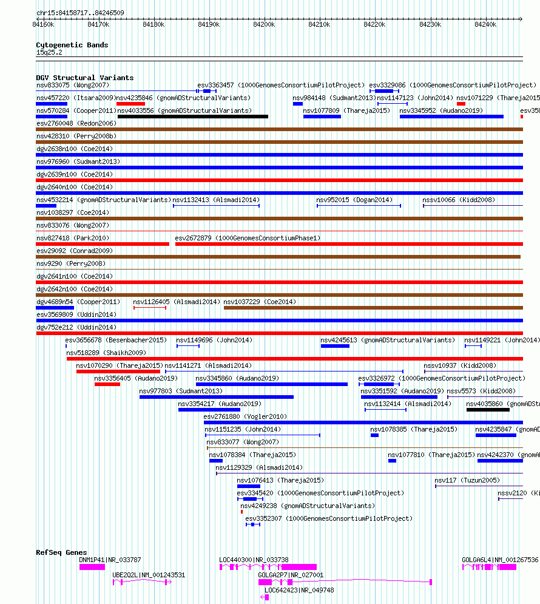Click the chr15:84158717..84246509 coordinates
The image size is (540, 604).
point(80,13)
